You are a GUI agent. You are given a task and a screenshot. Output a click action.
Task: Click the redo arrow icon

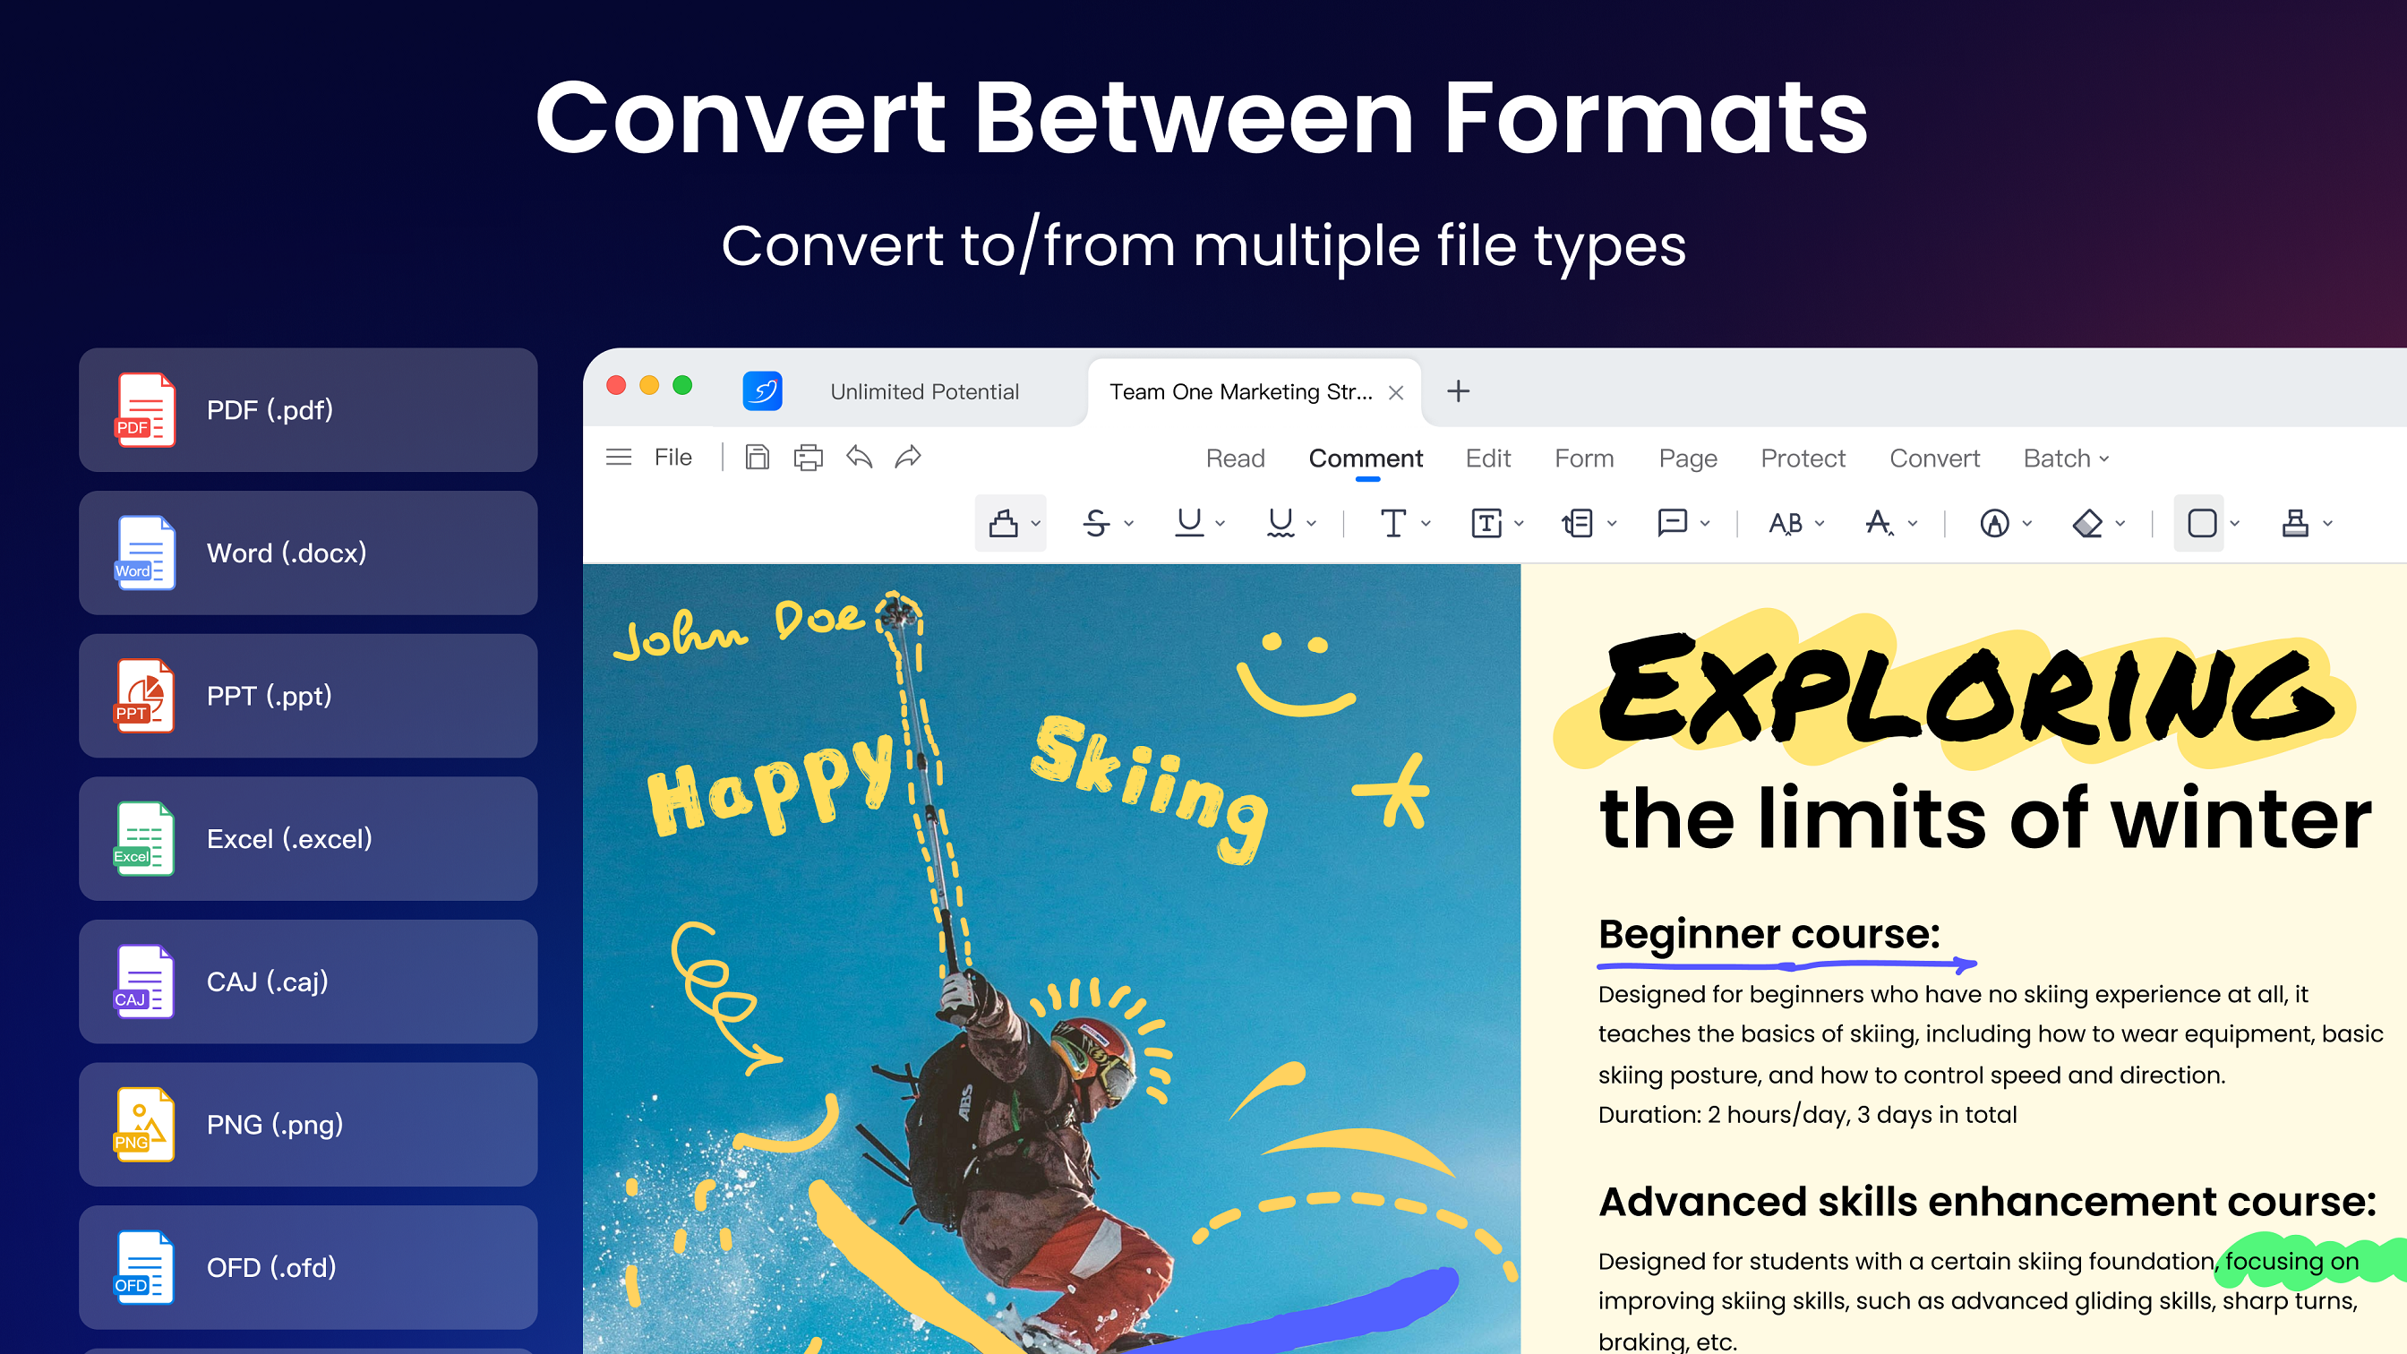[908, 457]
